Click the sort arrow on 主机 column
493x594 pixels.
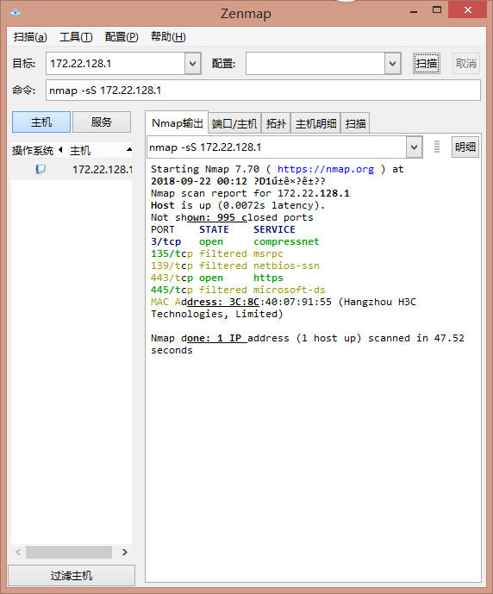(129, 150)
